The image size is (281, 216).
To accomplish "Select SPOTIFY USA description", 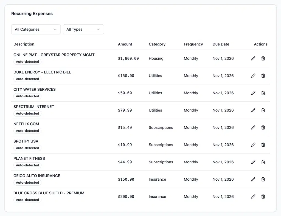I will pos(26,141).
